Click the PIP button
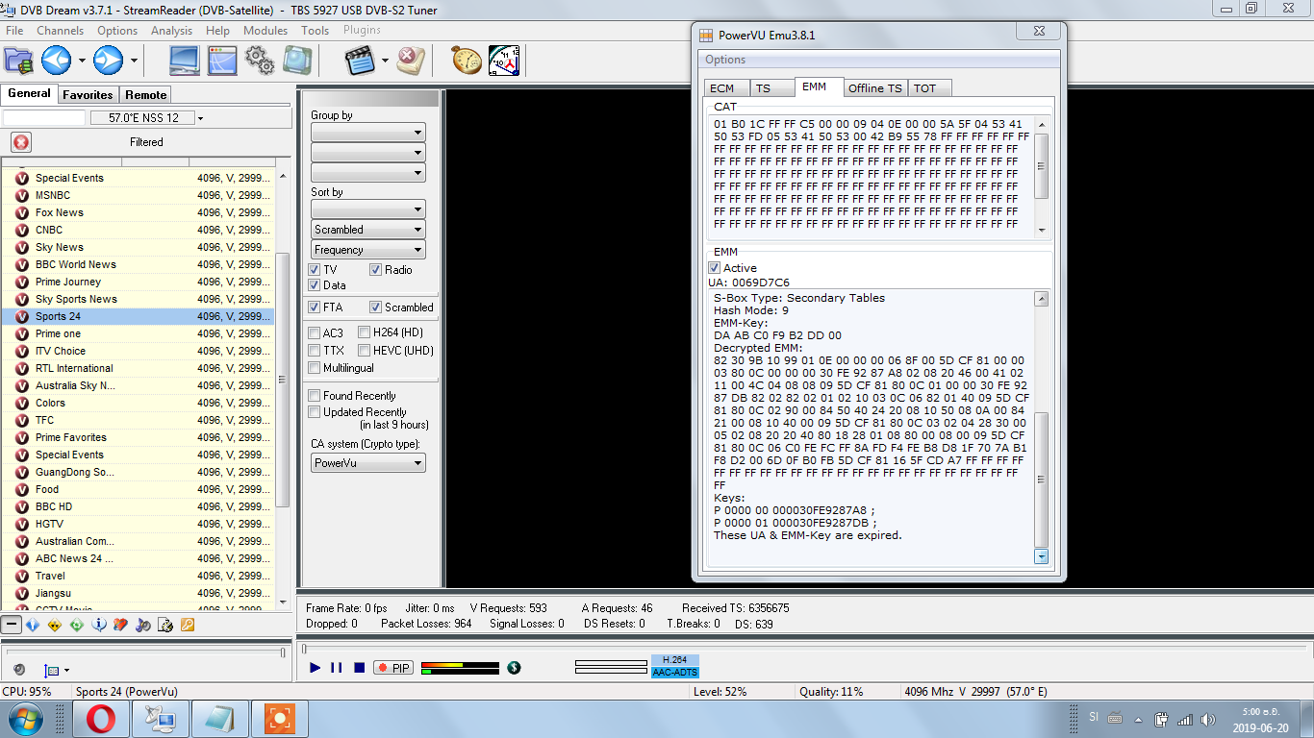The height and width of the screenshot is (738, 1314). click(392, 668)
